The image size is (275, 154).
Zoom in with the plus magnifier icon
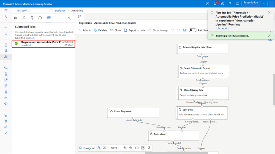(x=125, y=148)
